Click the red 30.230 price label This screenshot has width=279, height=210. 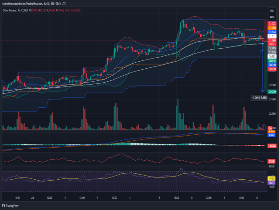pyautogui.click(x=272, y=69)
